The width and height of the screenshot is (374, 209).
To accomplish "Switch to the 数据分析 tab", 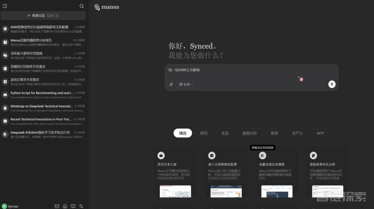I will pyautogui.click(x=250, y=133).
